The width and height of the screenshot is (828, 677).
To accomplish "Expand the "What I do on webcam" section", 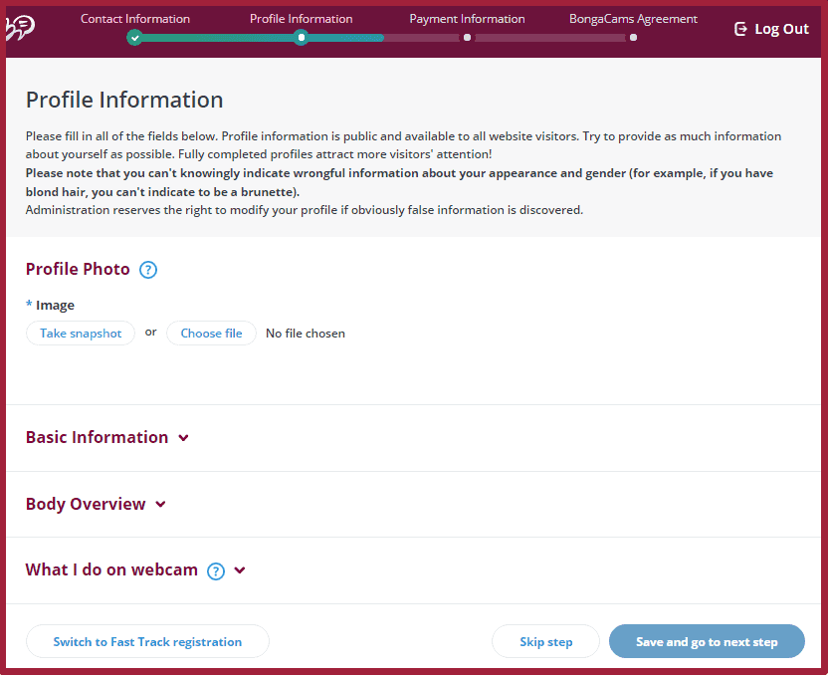I will click(x=238, y=570).
